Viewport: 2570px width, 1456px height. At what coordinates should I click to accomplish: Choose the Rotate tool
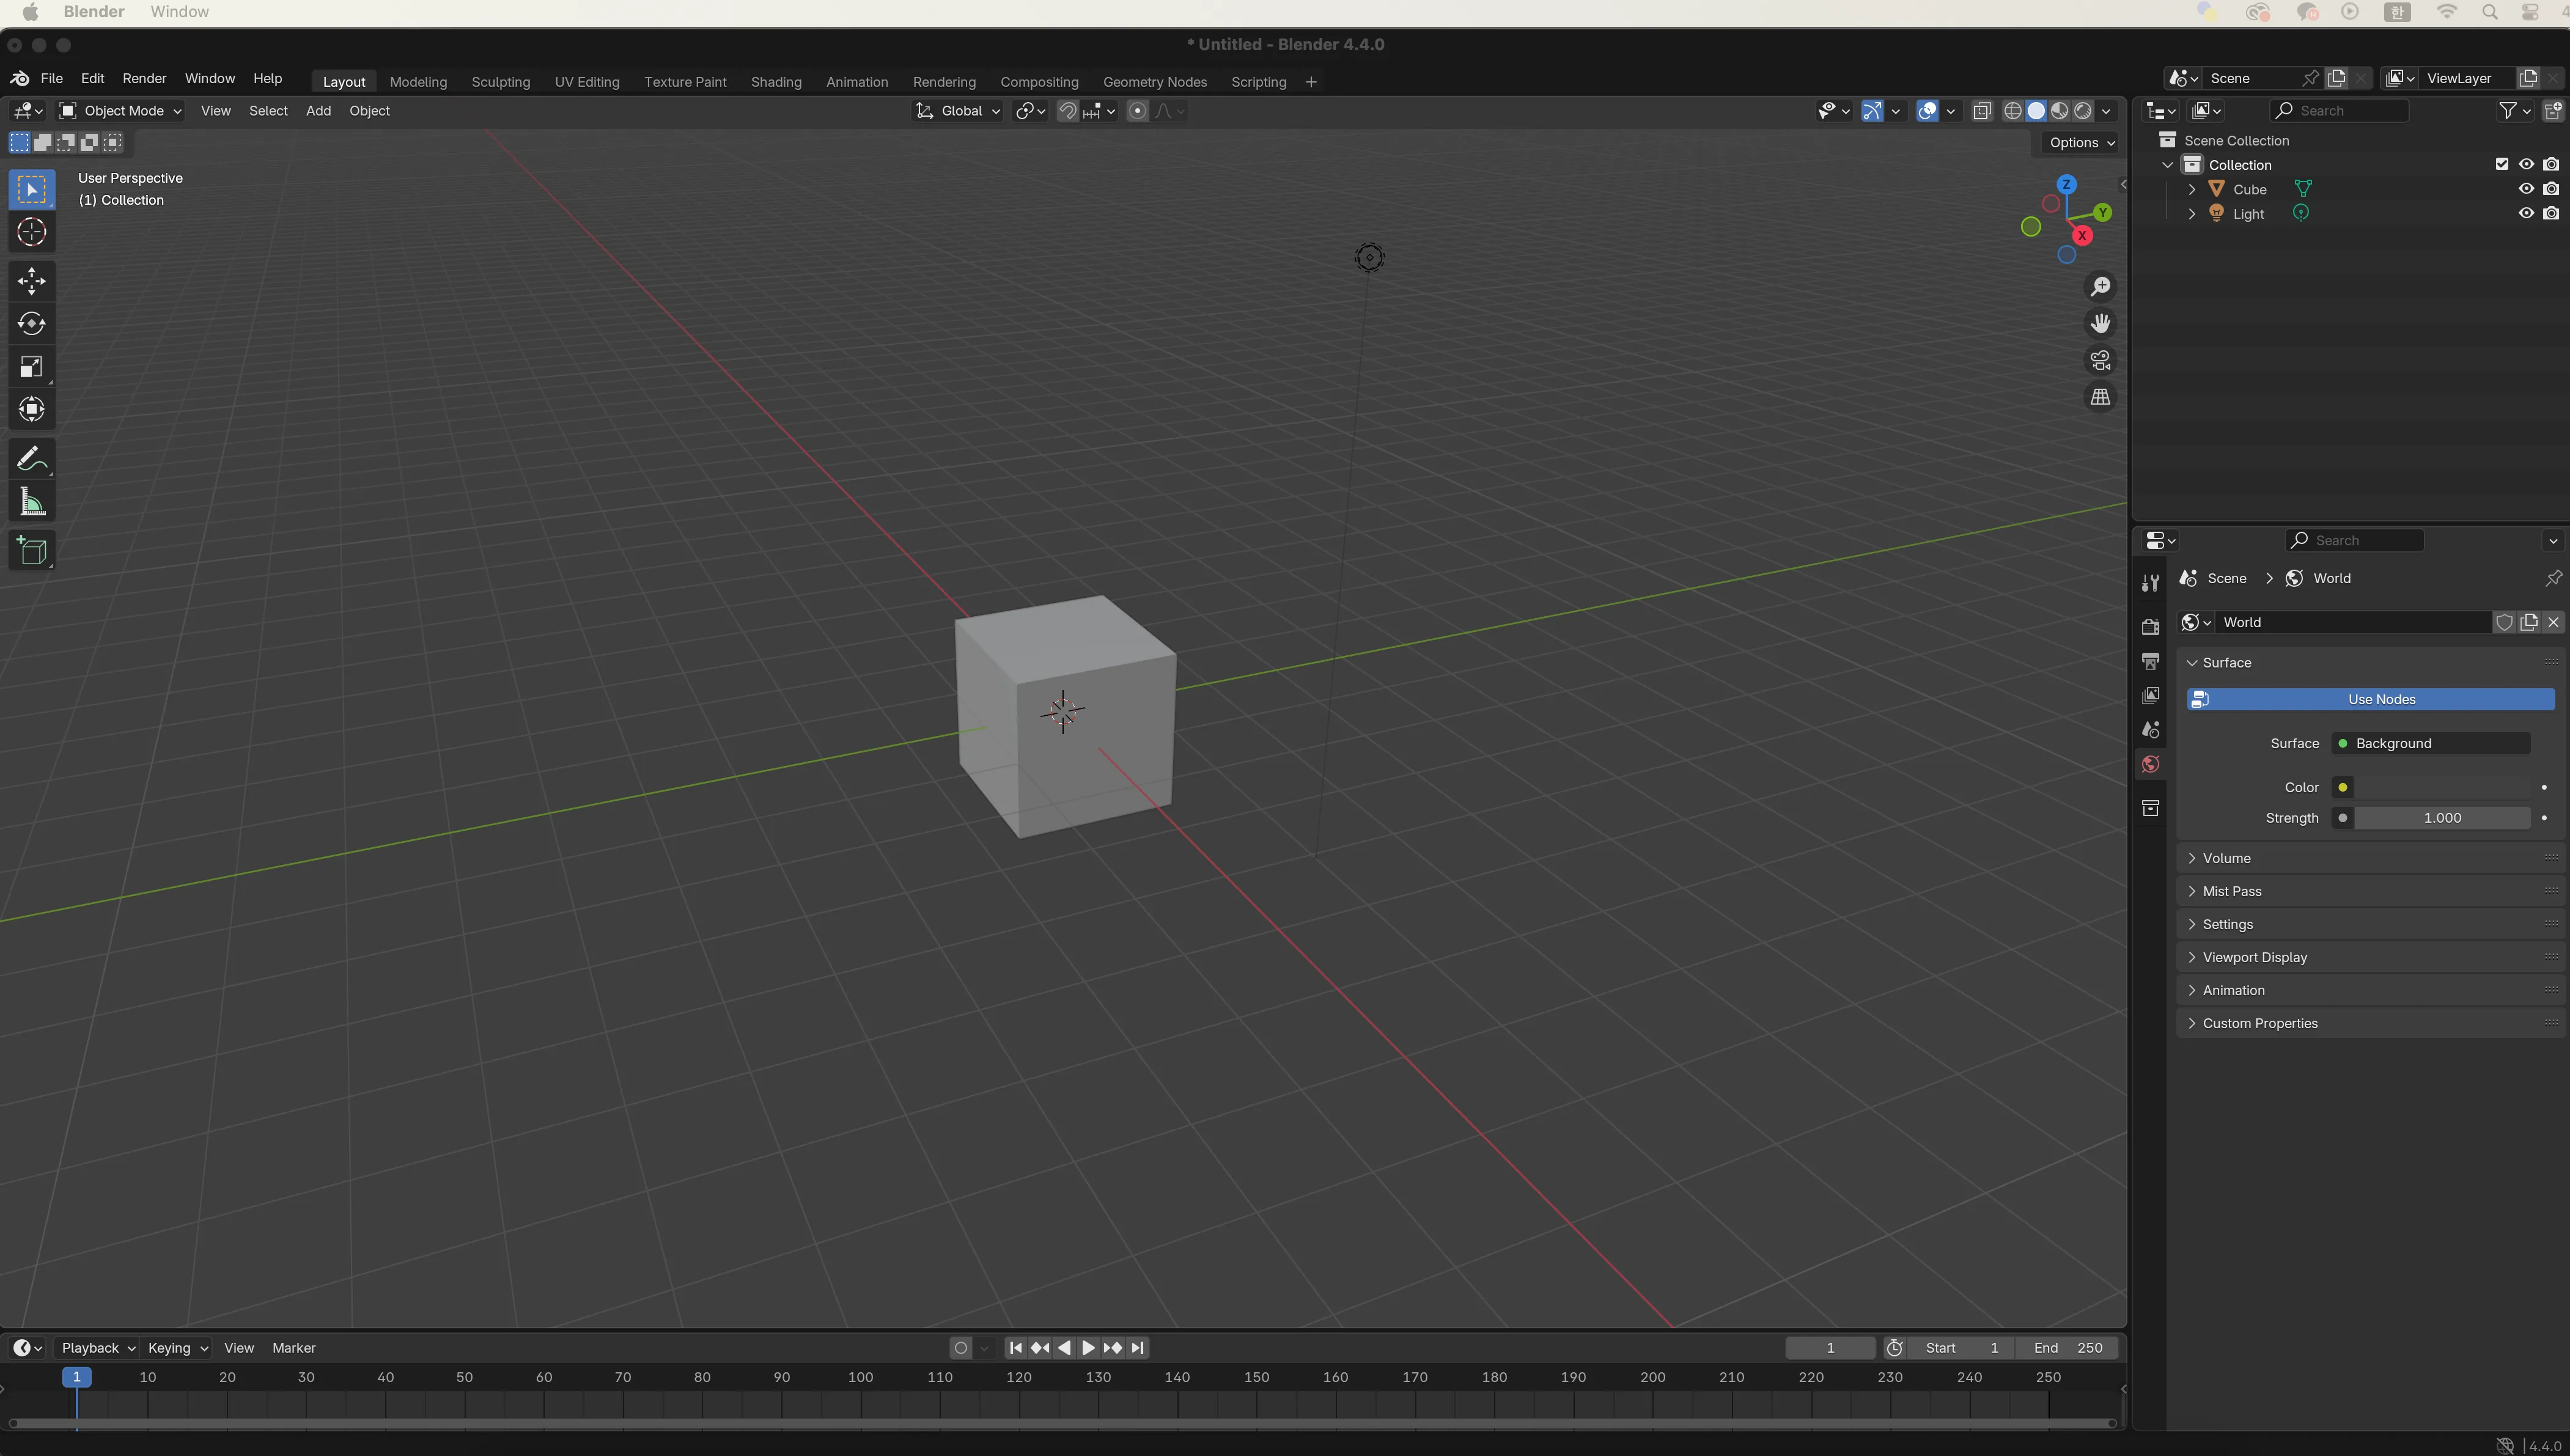[x=31, y=324]
